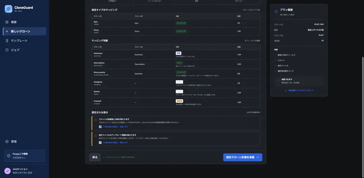This screenshot has width=364, height=178.
Task: Click the 戻る button
Action: pos(95,157)
